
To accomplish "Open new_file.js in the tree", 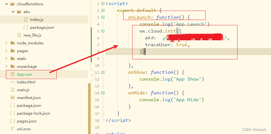I will [x=32, y=35].
